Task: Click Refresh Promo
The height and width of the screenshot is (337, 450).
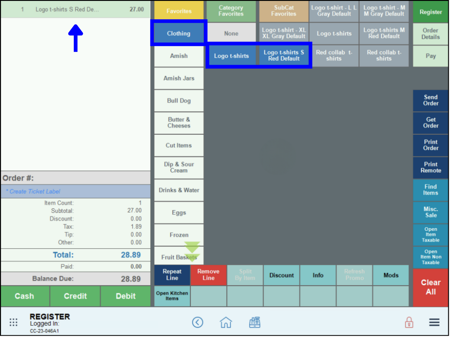Action: click(354, 275)
